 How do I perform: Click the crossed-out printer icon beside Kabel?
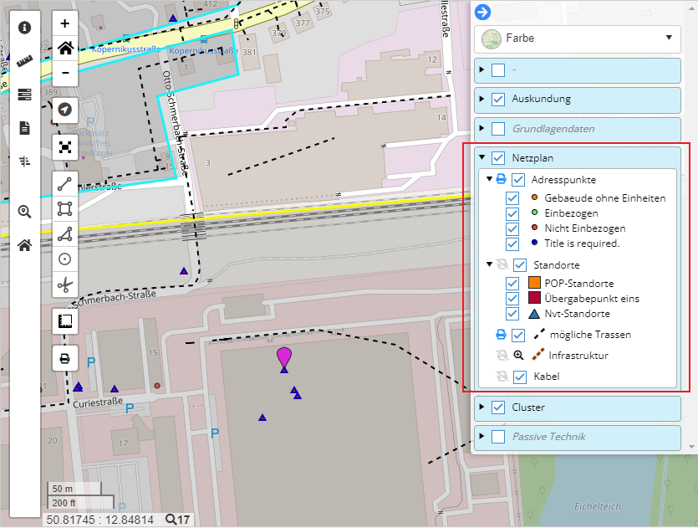click(x=502, y=376)
